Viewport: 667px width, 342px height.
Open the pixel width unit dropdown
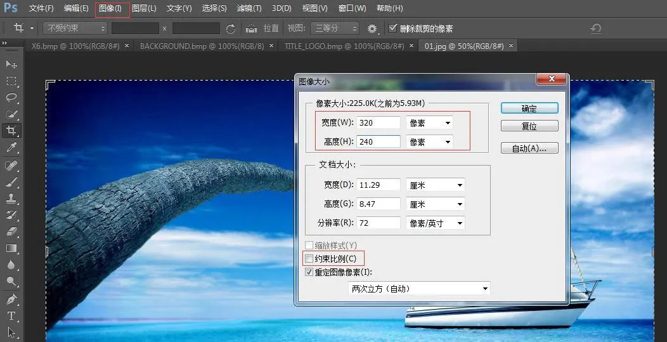429,122
